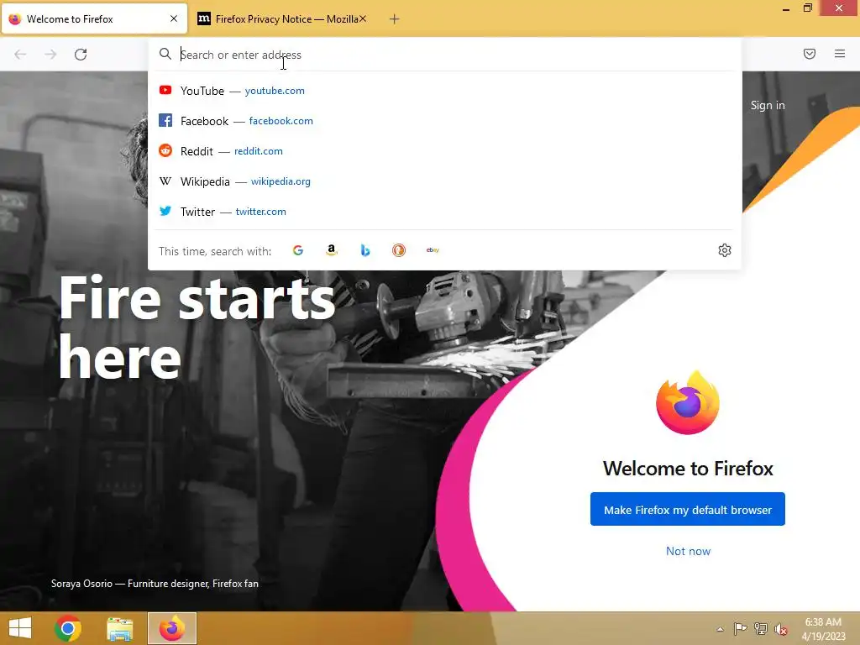860x645 pixels.
Task: Open a new tab with plus icon
Action: tap(394, 19)
